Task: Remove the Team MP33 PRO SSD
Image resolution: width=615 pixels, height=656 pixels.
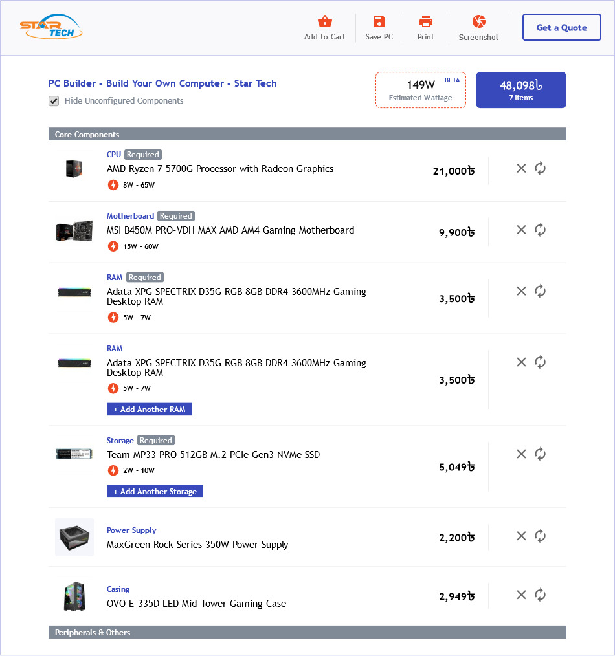Action: (521, 454)
